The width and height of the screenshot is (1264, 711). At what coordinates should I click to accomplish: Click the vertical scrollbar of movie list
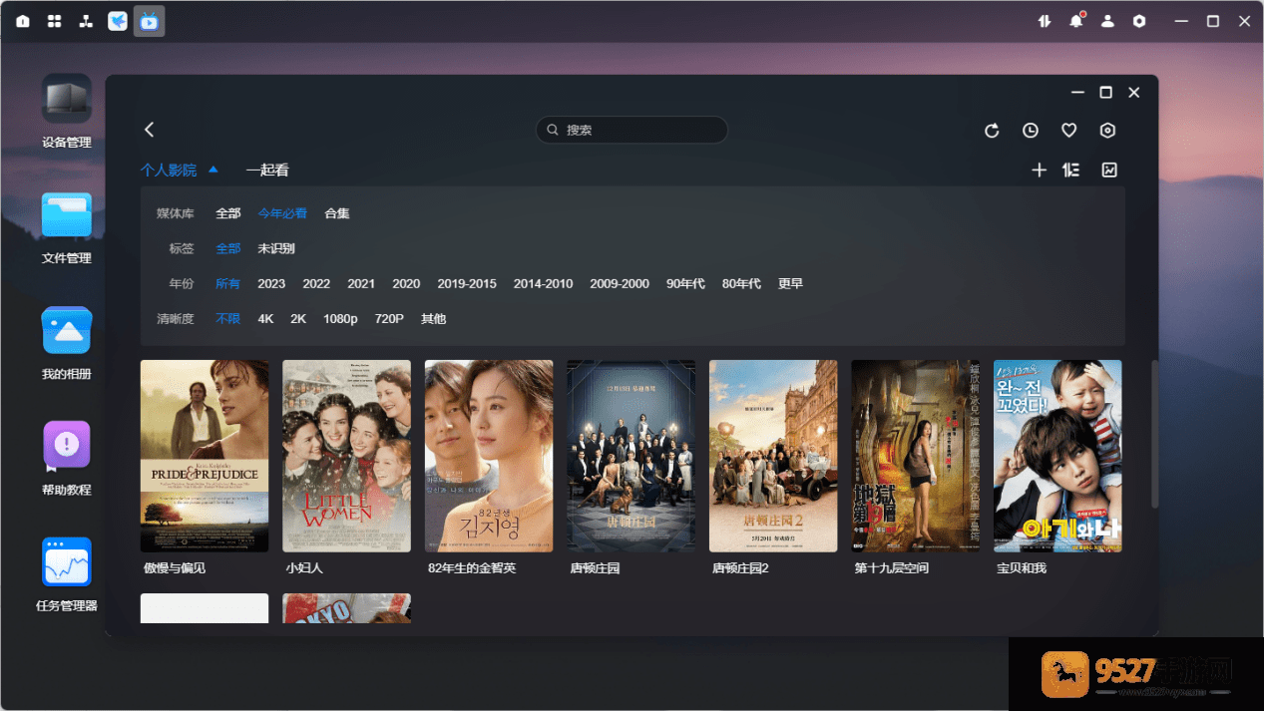click(1155, 434)
